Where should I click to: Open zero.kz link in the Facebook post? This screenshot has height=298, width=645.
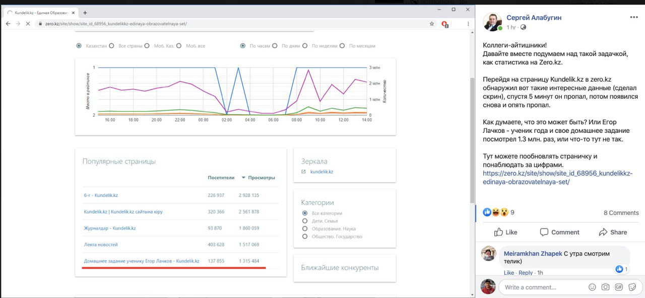(557, 178)
